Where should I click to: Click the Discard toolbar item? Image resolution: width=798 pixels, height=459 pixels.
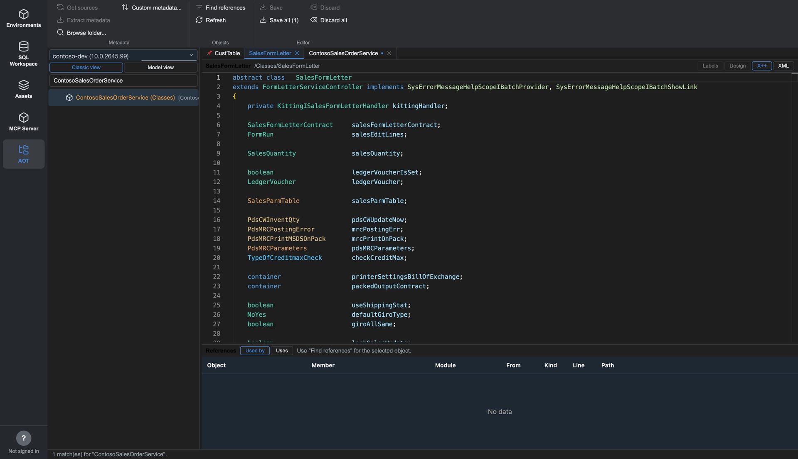(325, 7)
